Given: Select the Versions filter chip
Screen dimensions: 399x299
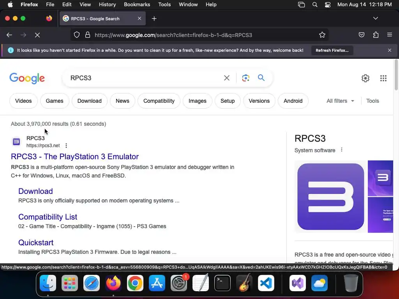Looking at the screenshot, I should click(x=259, y=101).
